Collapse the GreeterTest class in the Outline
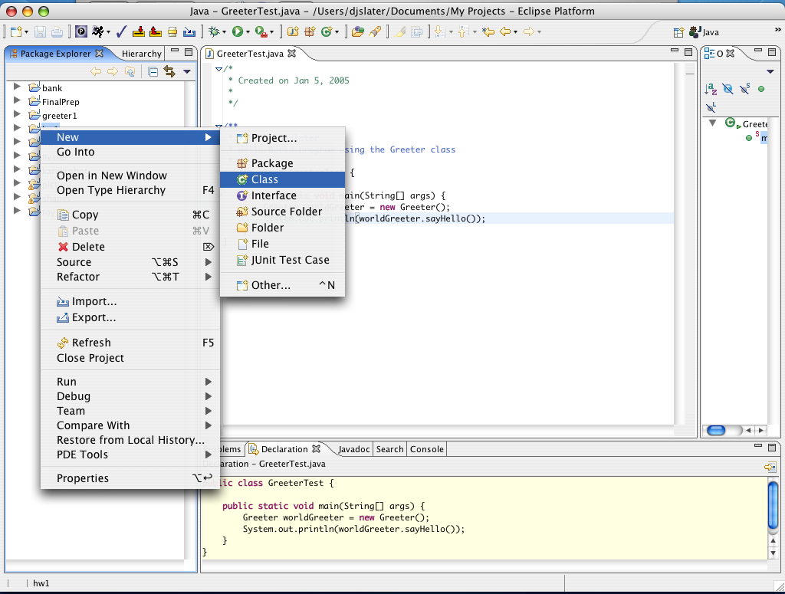 [712, 123]
